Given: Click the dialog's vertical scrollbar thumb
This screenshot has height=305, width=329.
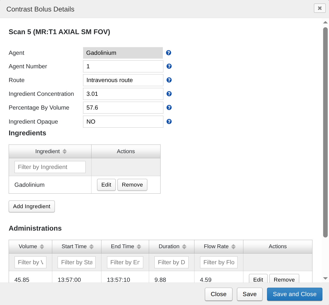Looking at the screenshot, I should 325,132.
